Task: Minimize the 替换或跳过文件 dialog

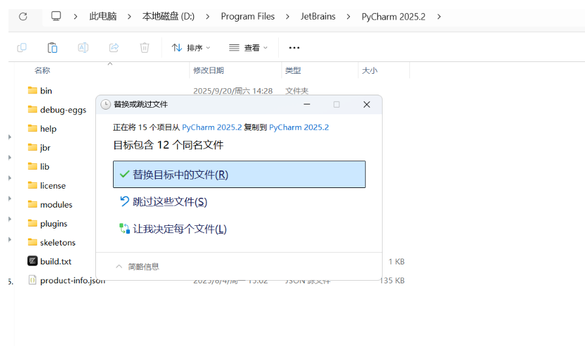Action: coord(307,104)
